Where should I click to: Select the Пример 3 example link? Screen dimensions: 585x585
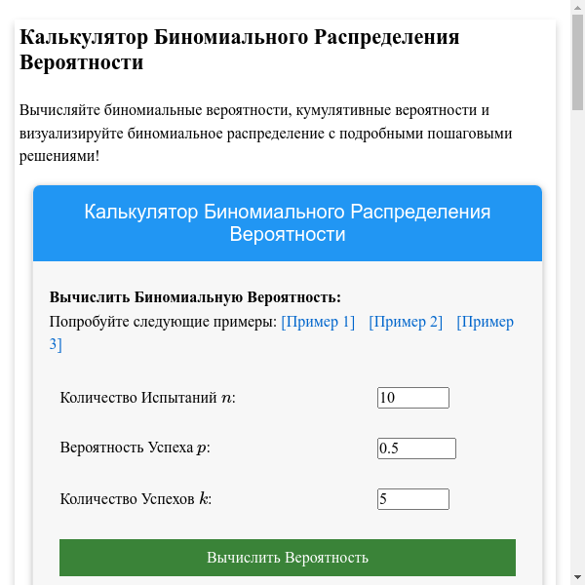pos(485,323)
